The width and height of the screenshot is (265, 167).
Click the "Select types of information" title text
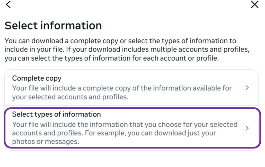tap(56, 114)
